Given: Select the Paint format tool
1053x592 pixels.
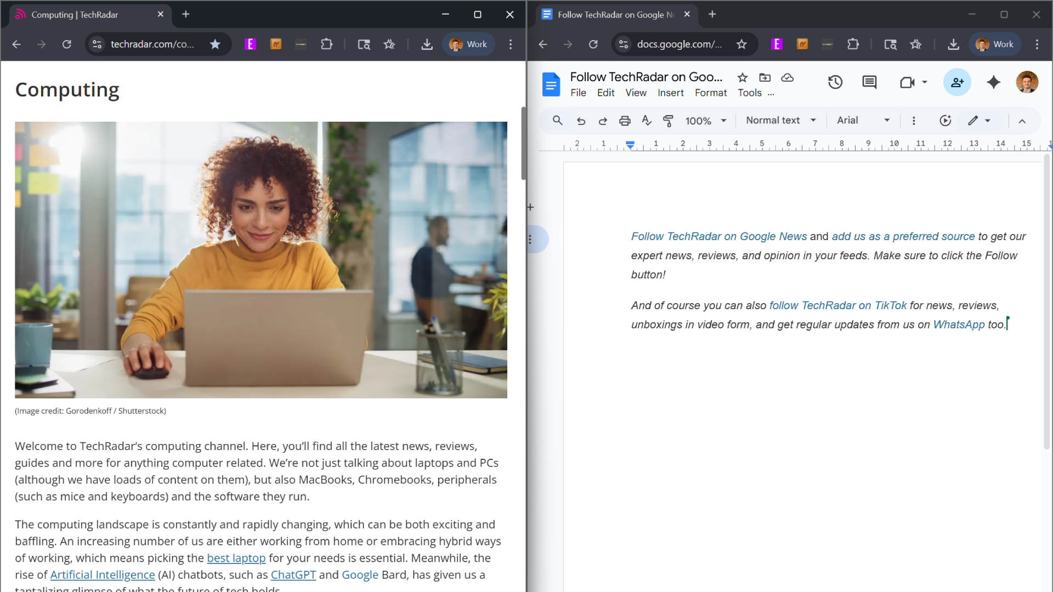Looking at the screenshot, I should point(668,121).
